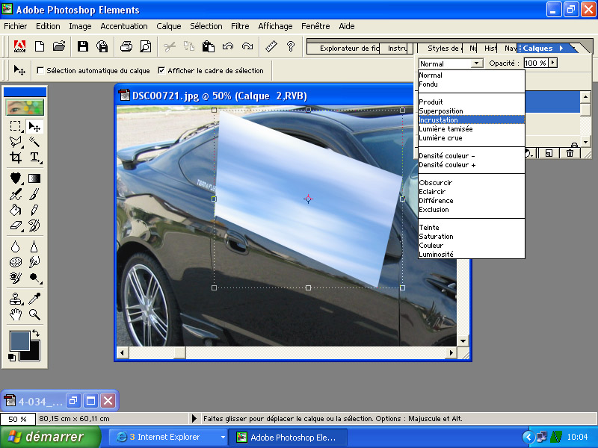Click the Print Preview icon

[x=146, y=46]
